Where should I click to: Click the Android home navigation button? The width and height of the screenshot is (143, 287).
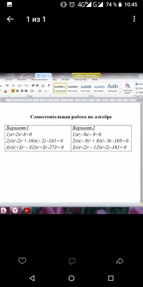click(71, 278)
